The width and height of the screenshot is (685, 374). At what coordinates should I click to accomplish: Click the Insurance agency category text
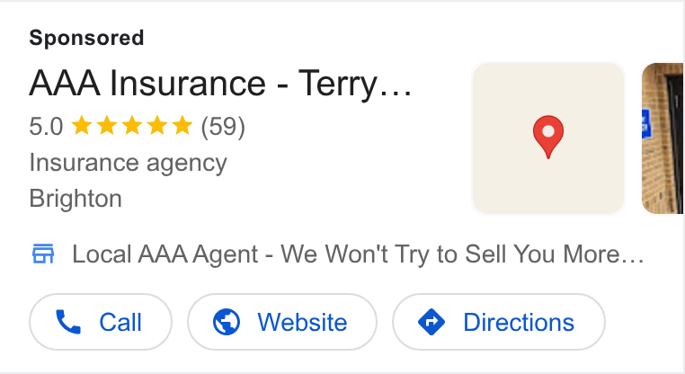tap(128, 164)
